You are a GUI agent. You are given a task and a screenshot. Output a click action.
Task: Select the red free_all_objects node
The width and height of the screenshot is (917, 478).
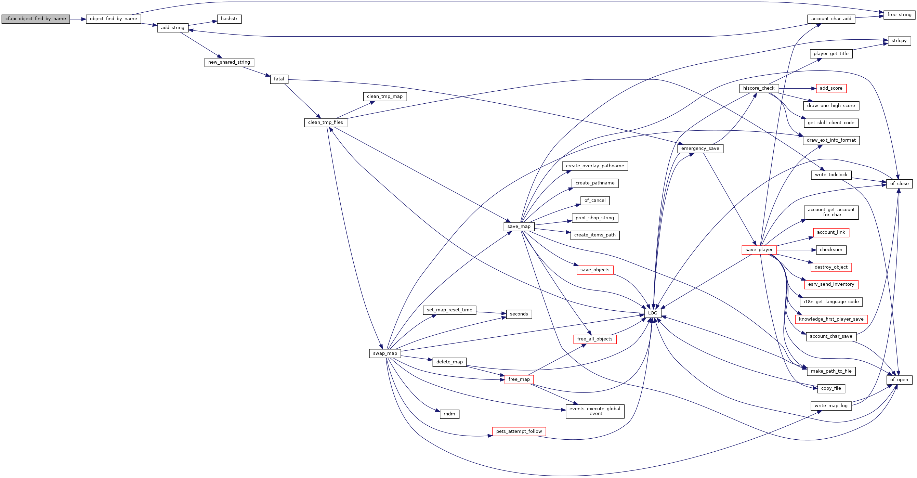595,339
